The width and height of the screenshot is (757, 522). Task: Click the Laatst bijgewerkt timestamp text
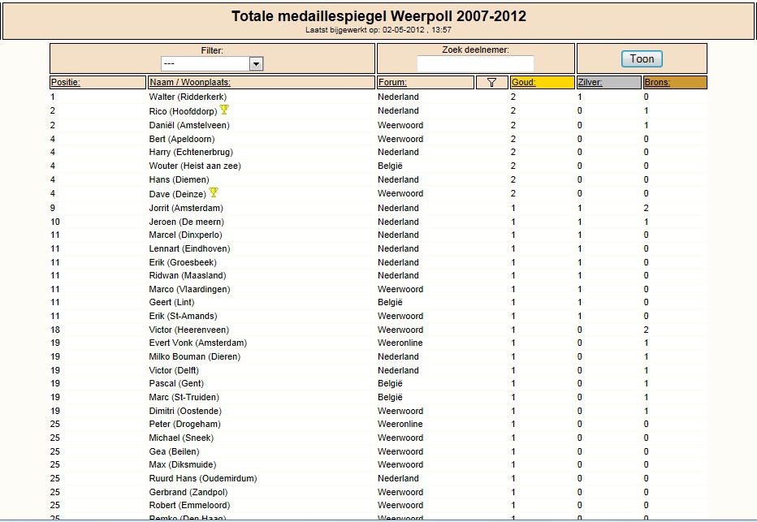coord(378,30)
